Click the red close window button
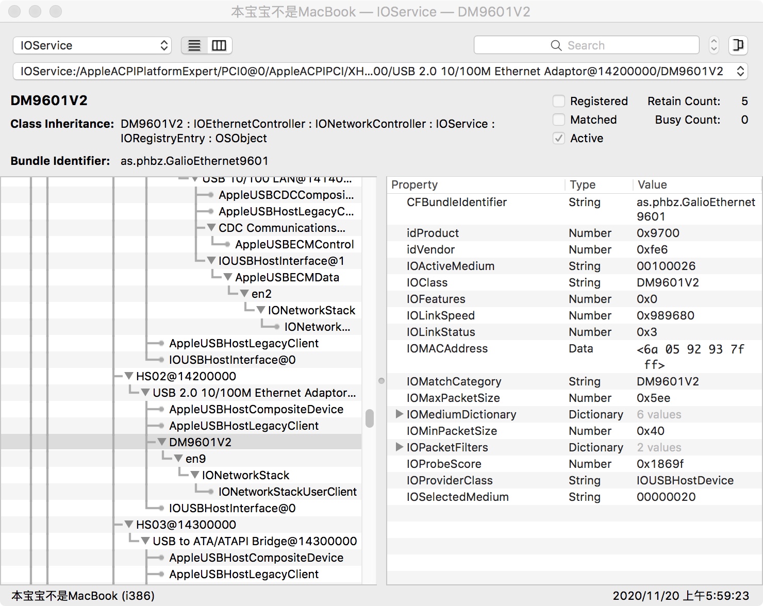This screenshot has width=763, height=606. click(x=15, y=11)
